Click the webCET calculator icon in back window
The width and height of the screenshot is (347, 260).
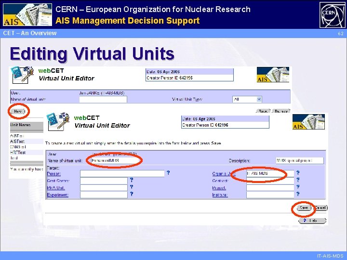coord(22,75)
